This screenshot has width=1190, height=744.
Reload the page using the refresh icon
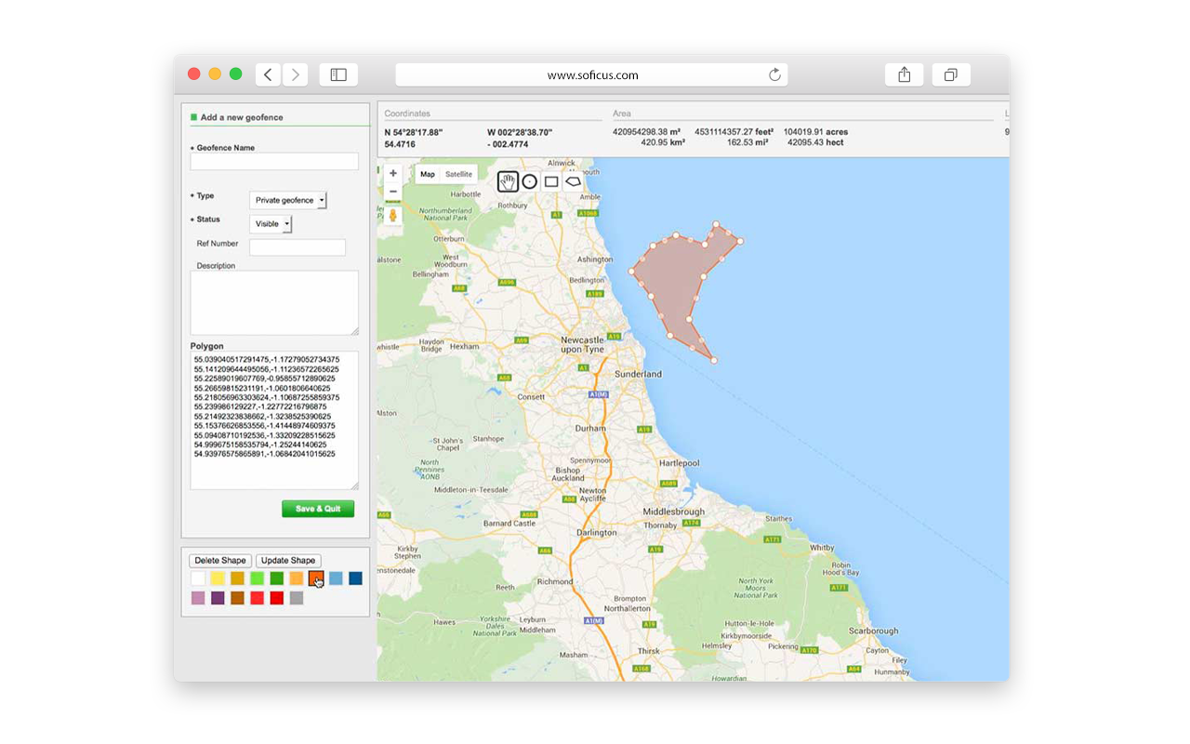click(x=774, y=75)
